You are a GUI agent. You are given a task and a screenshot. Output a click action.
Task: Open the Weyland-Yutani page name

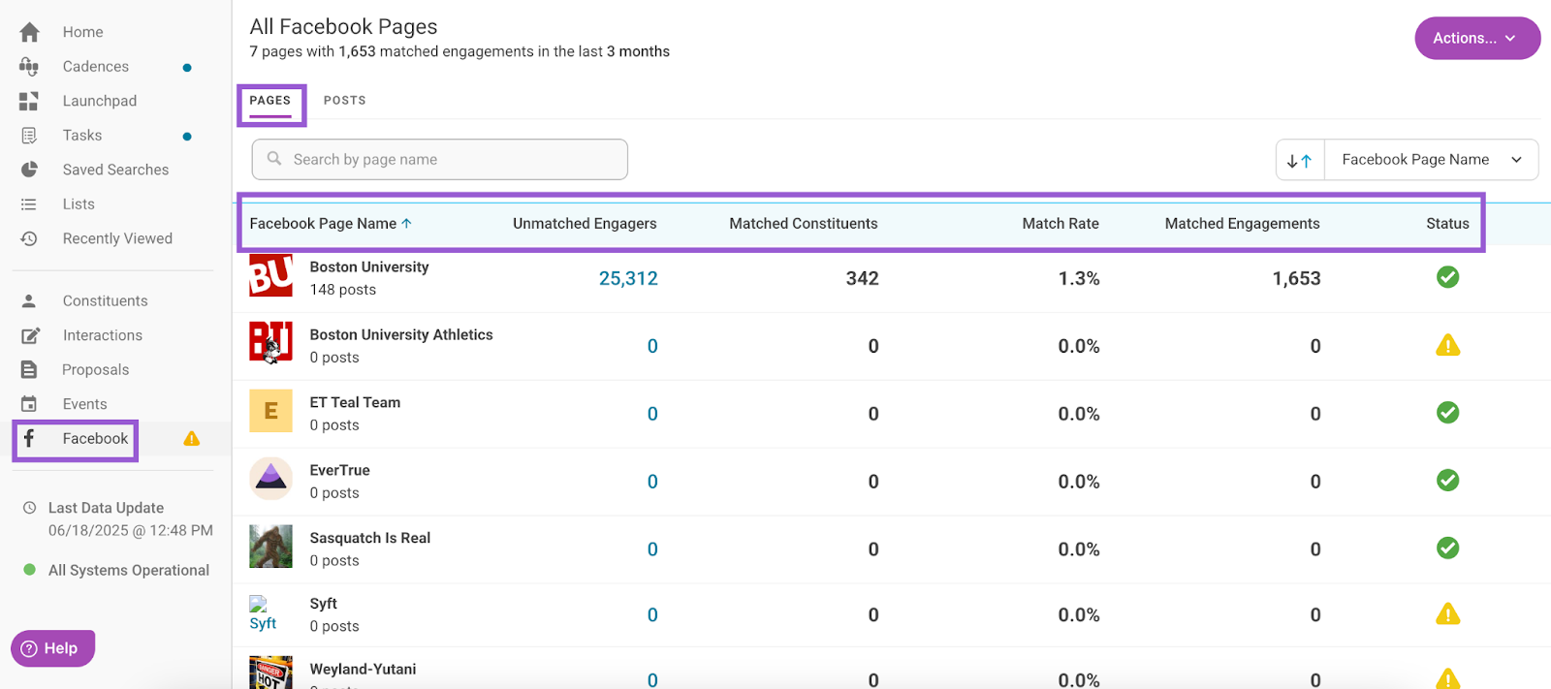point(363,670)
